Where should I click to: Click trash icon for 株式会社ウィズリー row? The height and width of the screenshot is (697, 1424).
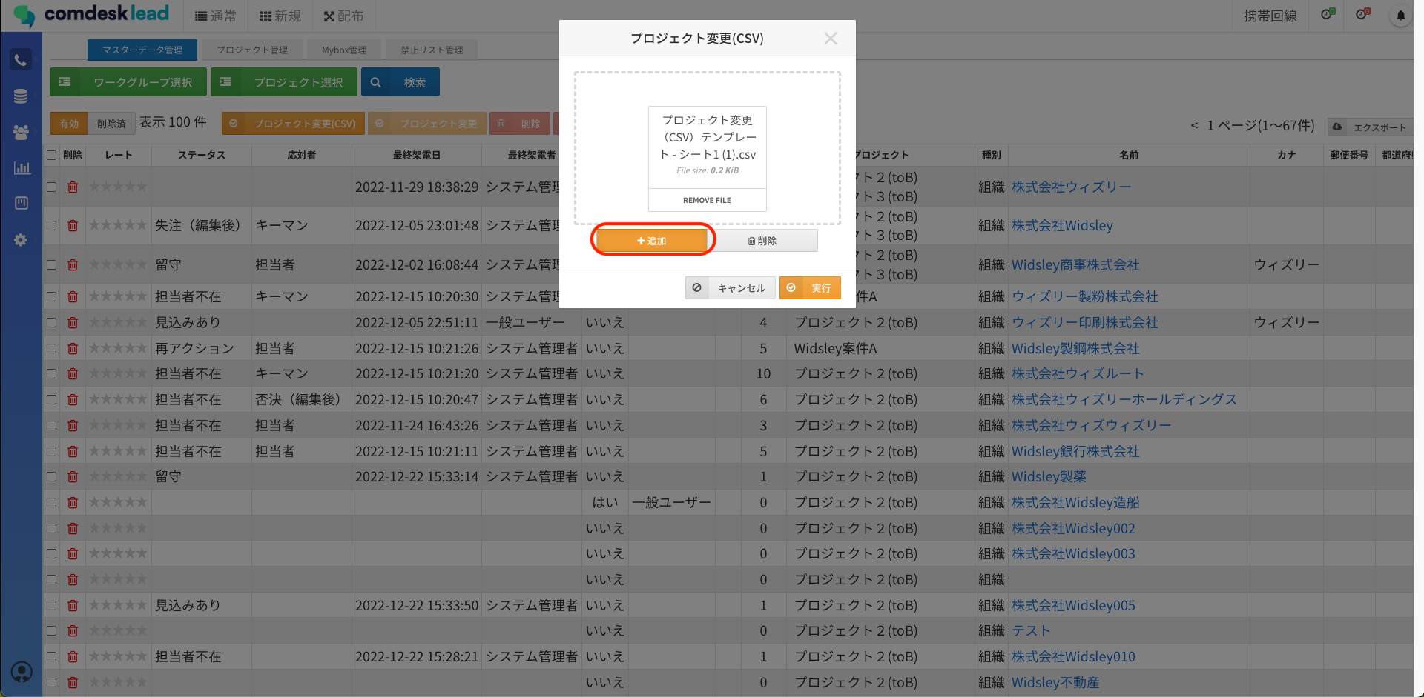coord(73,187)
